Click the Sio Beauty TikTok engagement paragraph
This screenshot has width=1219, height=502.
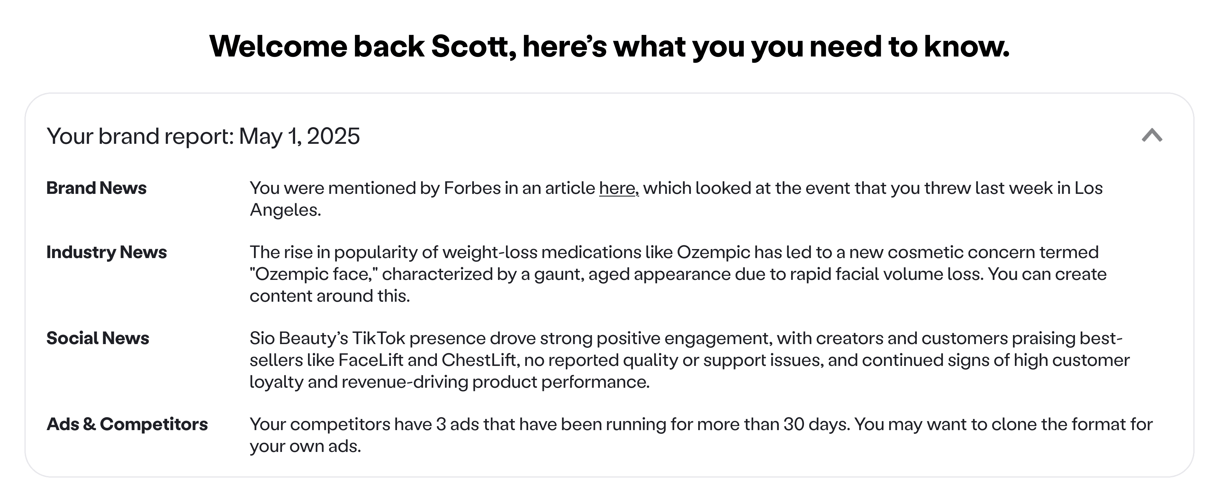pos(690,360)
